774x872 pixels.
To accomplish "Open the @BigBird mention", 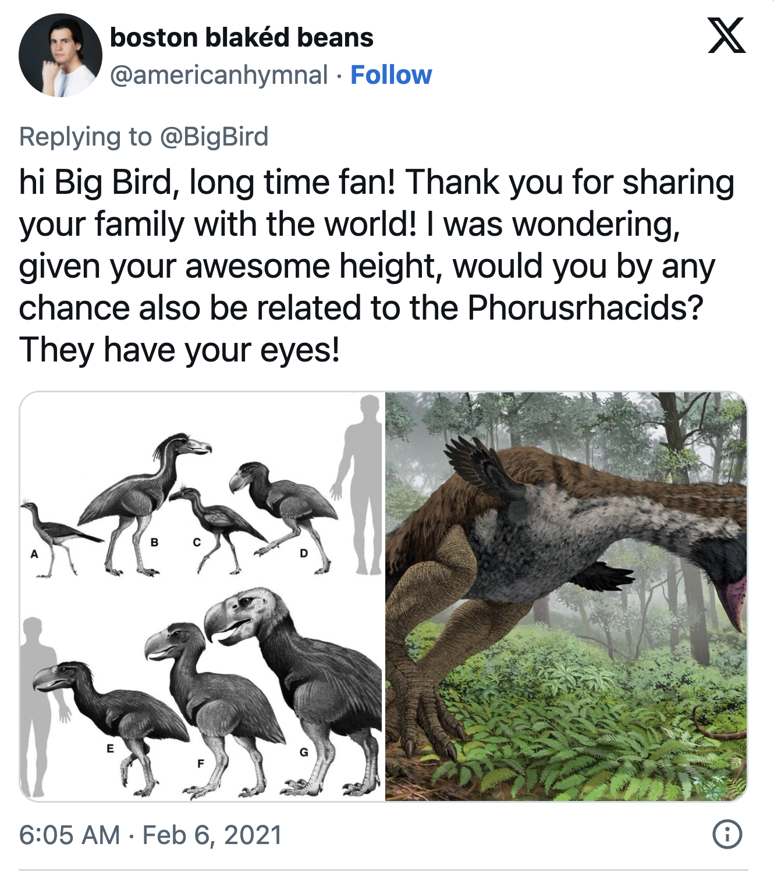I will click(x=214, y=137).
